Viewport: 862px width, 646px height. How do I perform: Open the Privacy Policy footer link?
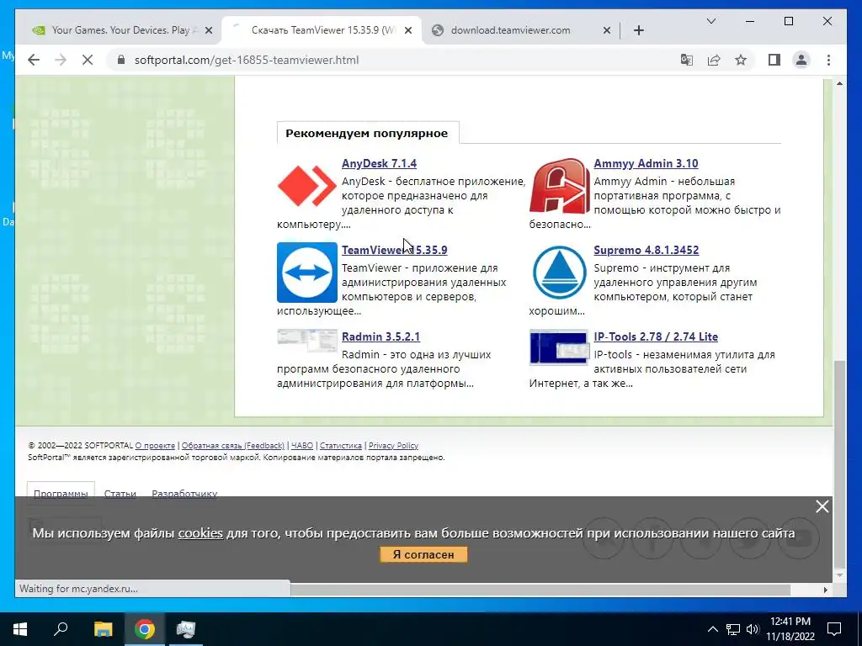click(393, 446)
